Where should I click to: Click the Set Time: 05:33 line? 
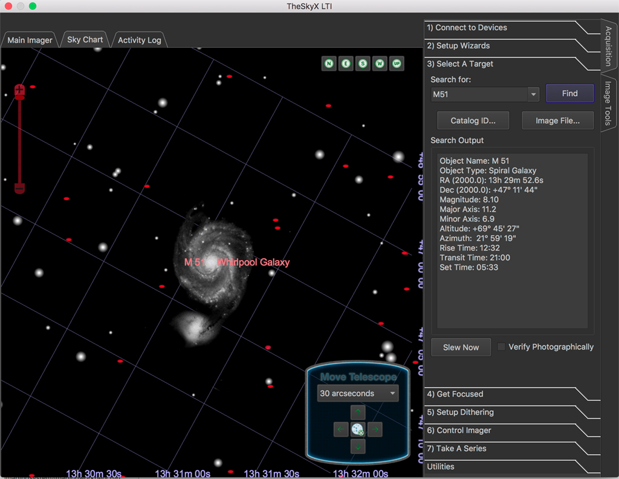(468, 267)
